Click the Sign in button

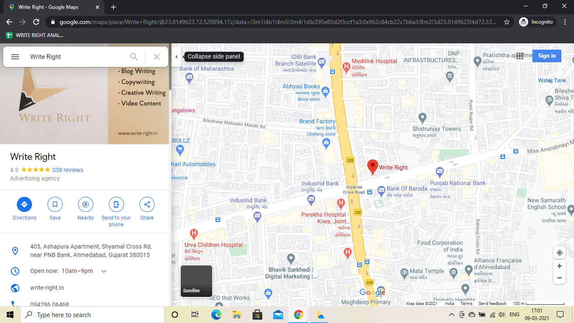[547, 56]
